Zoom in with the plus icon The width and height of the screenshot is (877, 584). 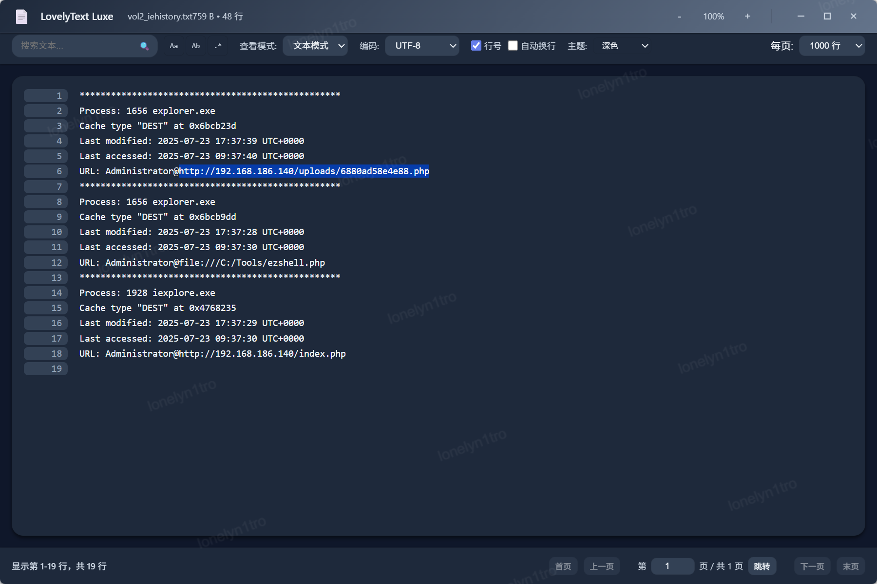[747, 17]
